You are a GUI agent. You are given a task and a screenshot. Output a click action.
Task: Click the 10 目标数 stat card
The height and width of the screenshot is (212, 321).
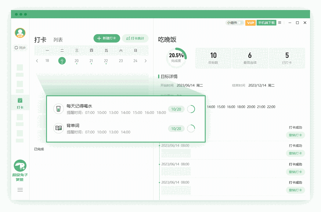pyautogui.click(x=213, y=58)
